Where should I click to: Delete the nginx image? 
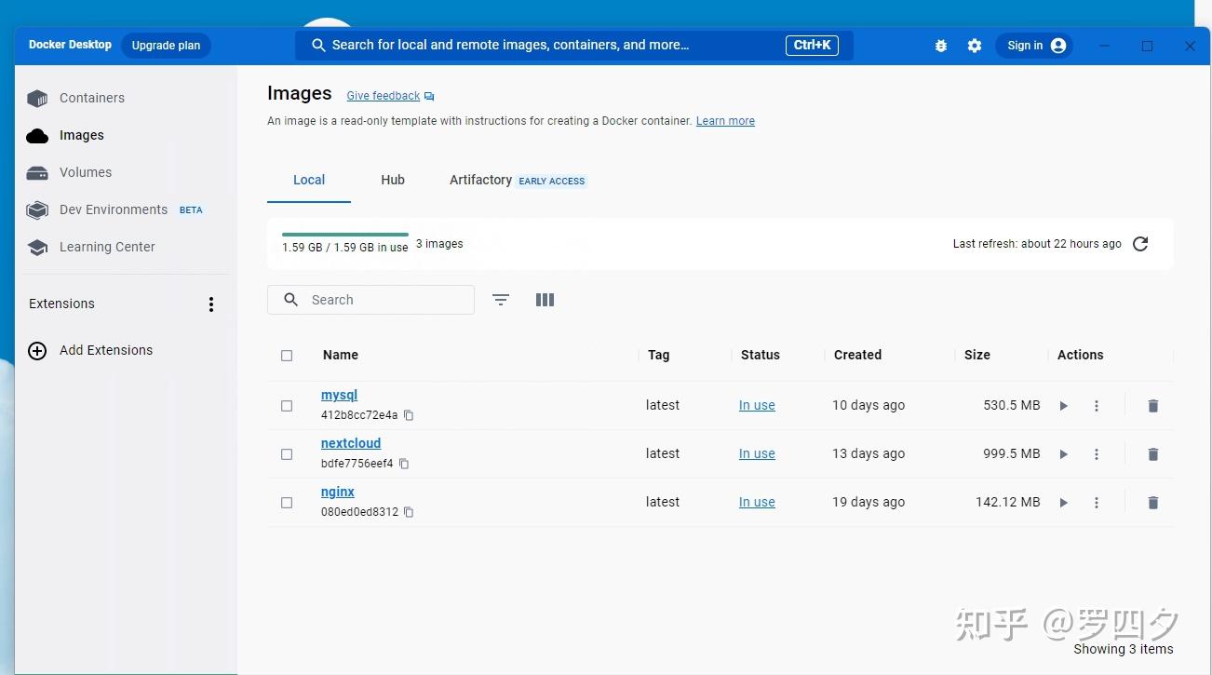pyautogui.click(x=1153, y=503)
